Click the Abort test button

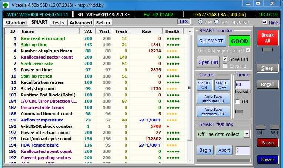click(x=224, y=150)
